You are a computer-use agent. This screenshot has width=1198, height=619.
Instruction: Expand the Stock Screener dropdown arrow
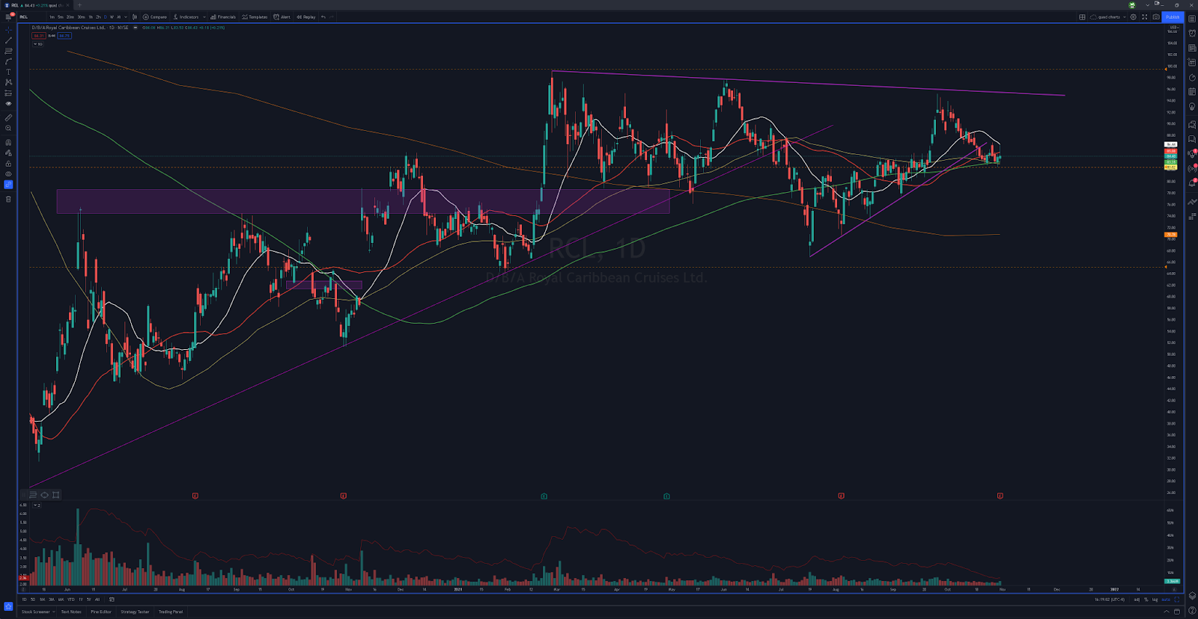point(54,612)
